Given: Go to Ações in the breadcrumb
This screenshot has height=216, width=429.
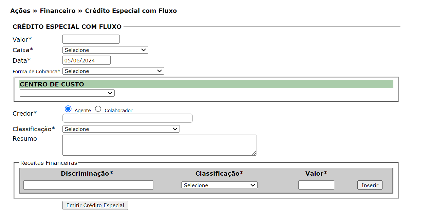Looking at the screenshot, I should [x=20, y=11].
